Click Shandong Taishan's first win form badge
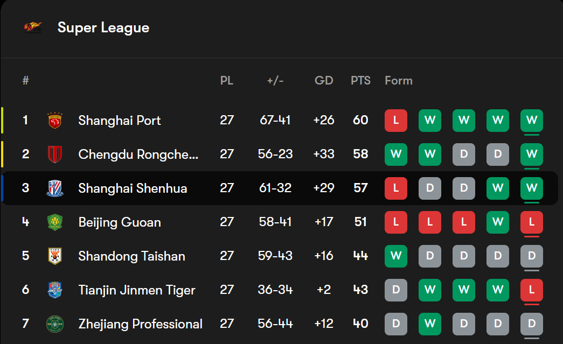 396,256
